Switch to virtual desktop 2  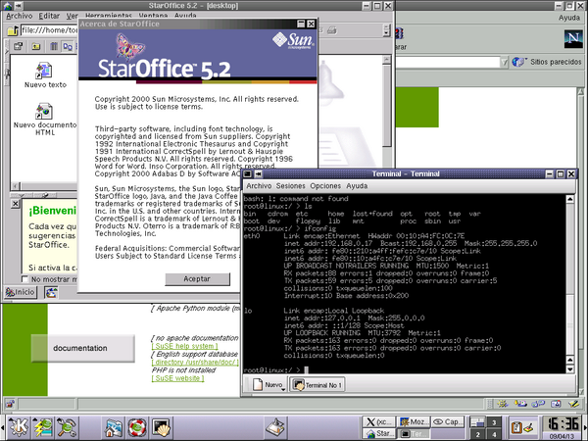478,434
